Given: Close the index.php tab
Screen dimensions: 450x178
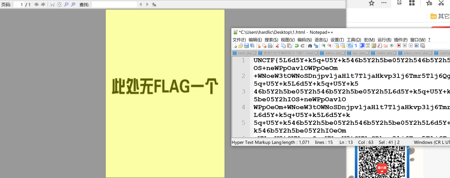Looking at the screenshot, I should pos(395,53).
